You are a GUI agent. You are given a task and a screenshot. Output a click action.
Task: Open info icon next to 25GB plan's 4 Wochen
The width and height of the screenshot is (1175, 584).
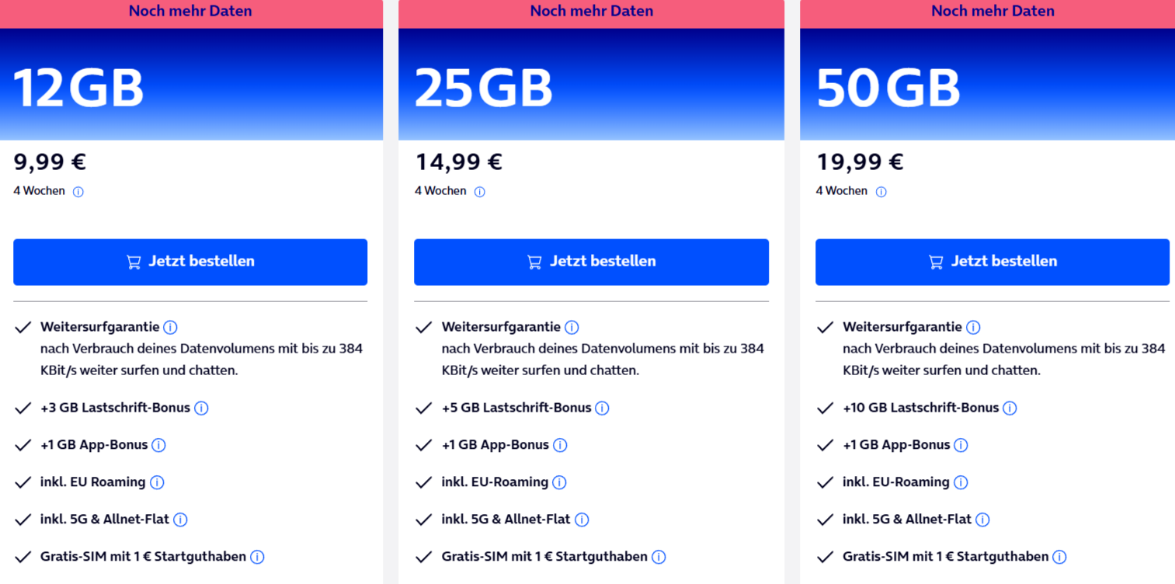[480, 192]
